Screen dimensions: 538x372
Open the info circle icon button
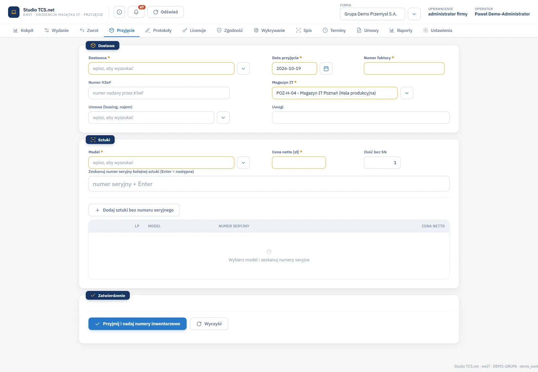(119, 12)
